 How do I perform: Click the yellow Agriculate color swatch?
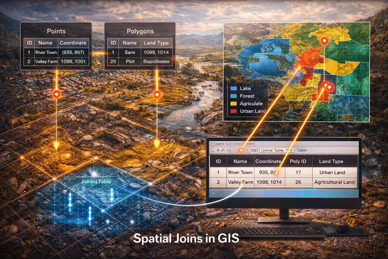pos(234,103)
